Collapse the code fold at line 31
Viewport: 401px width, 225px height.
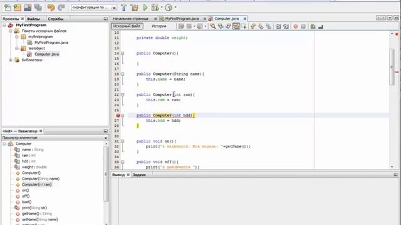pos(123,141)
